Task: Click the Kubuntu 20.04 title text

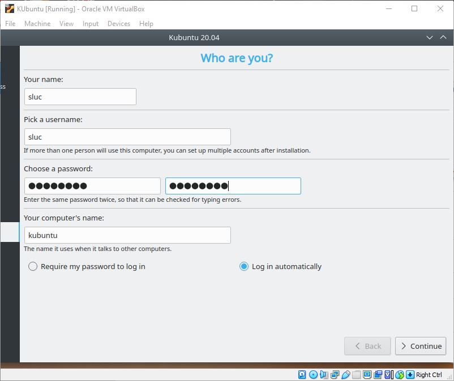Action: coord(194,37)
